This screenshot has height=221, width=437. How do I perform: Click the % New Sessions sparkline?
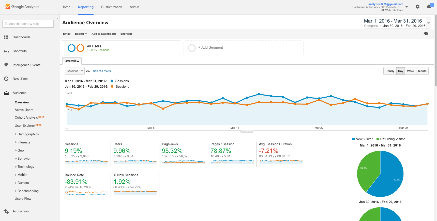coord(135,193)
